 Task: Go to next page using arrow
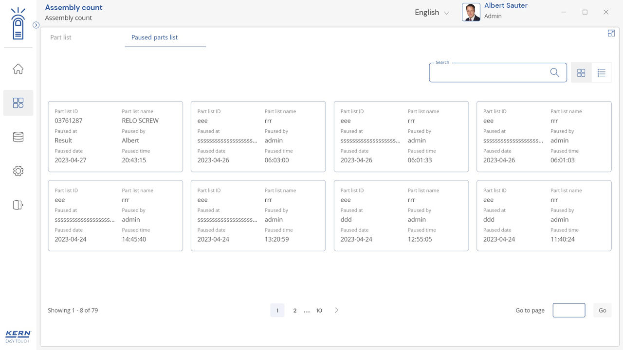point(336,310)
